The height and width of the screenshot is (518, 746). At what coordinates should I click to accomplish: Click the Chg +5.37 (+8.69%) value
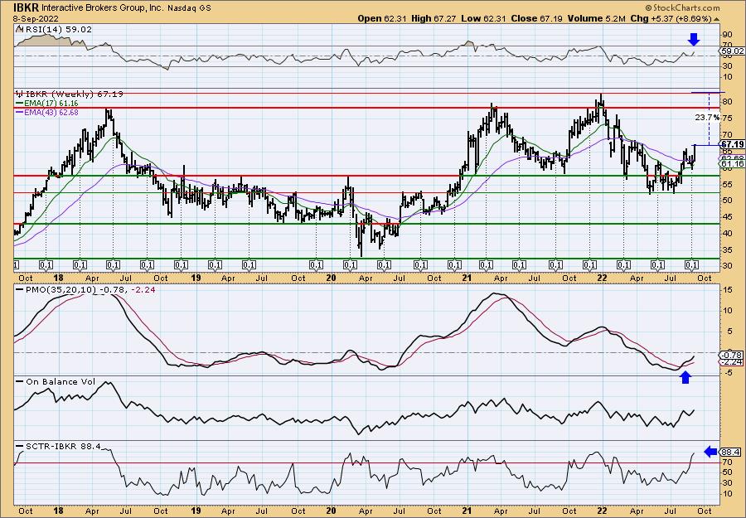[x=671, y=18]
